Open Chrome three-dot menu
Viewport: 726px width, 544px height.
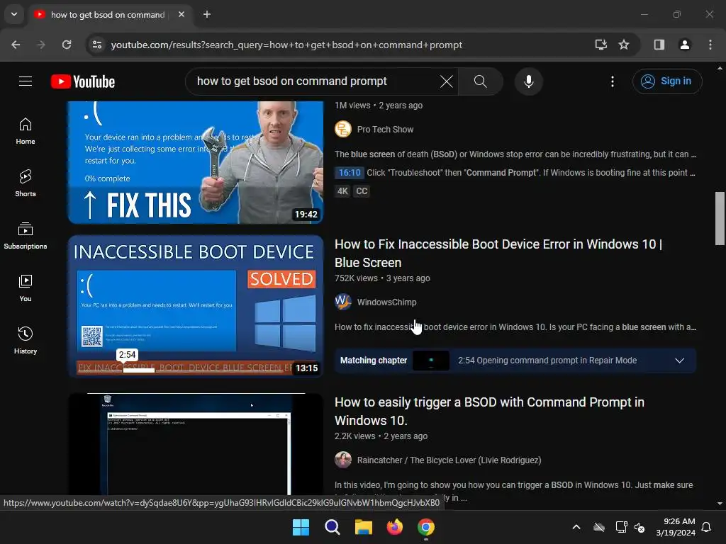(710, 45)
